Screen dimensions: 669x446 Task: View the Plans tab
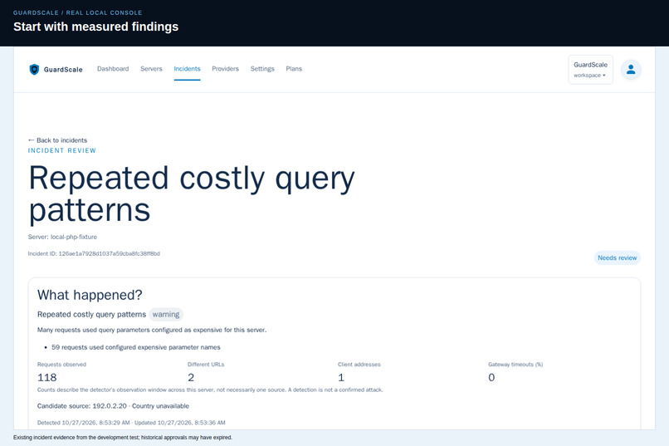[x=294, y=69]
